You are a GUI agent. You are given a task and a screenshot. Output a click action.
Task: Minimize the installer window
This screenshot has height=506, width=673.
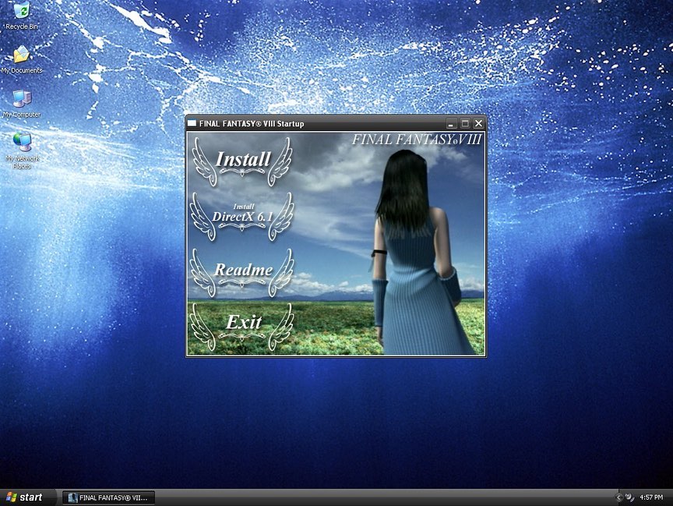point(450,123)
